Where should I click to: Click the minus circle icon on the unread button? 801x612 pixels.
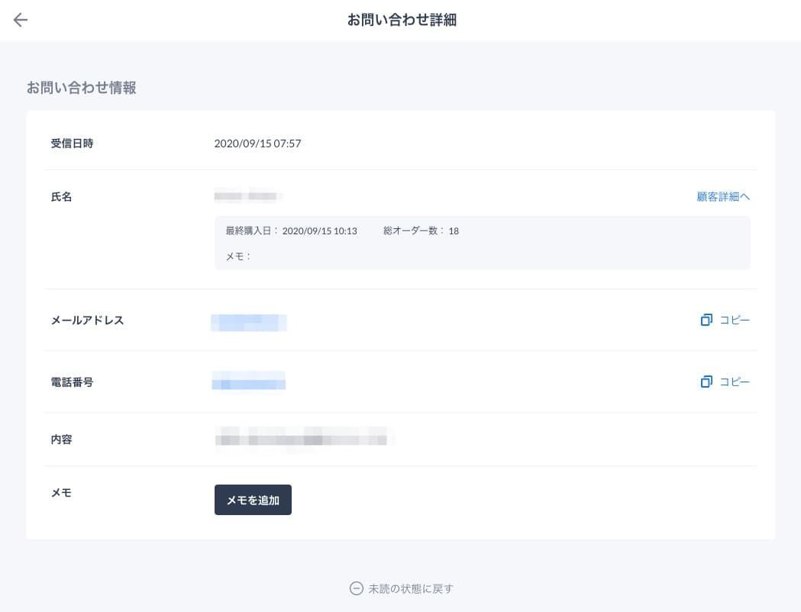(x=356, y=588)
